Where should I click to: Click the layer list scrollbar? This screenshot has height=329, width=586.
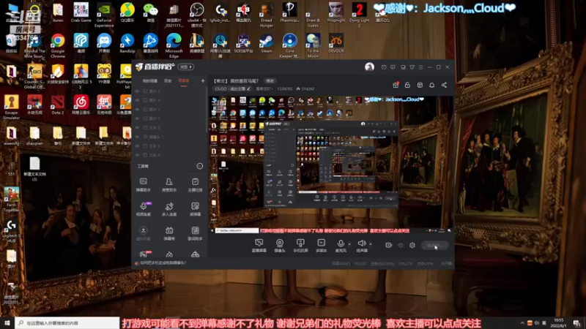coord(207,110)
